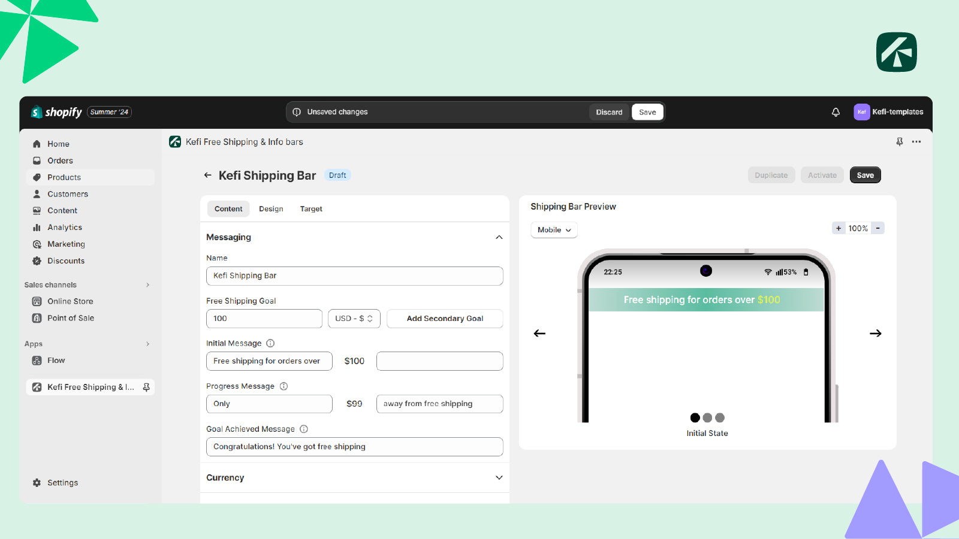Click the Progress Message info tooltip
959x539 pixels.
tap(284, 386)
